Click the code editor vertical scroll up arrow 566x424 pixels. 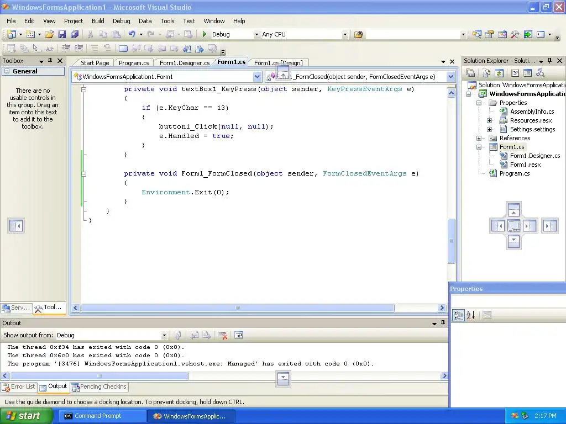coord(451,93)
